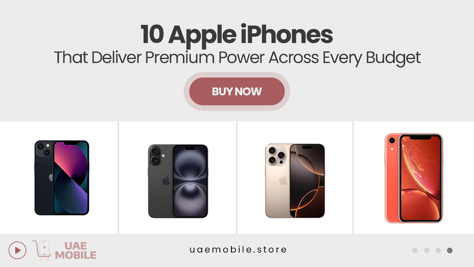474x267 pixels.
Task: Select the dark active slide indicator dot
Action: tap(450, 251)
